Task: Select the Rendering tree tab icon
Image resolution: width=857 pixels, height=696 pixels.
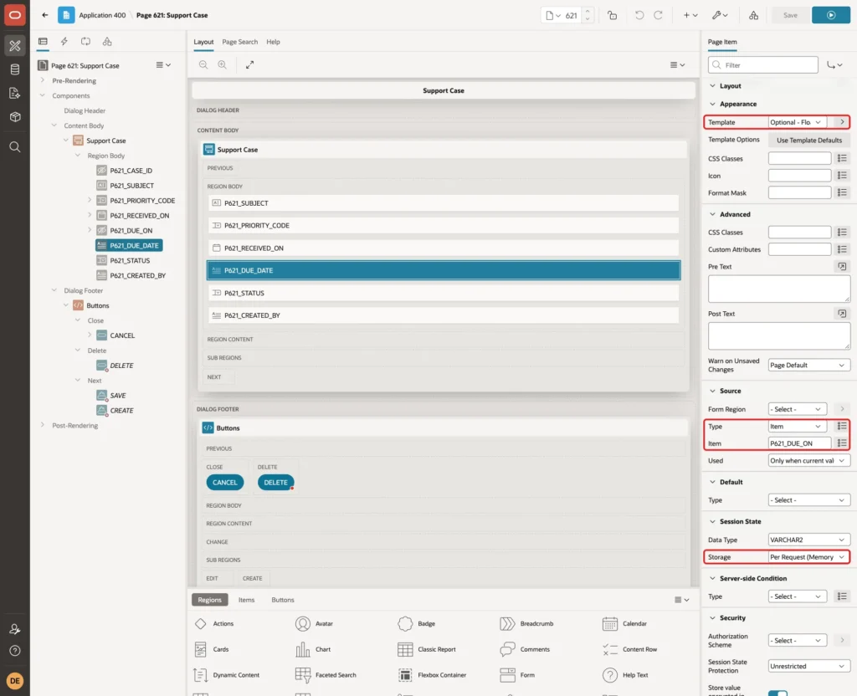Action: tap(43, 42)
